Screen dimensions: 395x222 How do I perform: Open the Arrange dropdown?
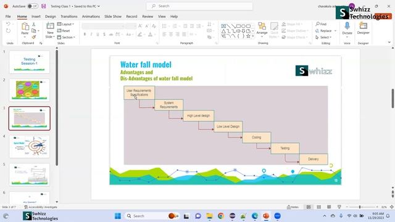pos(262,30)
